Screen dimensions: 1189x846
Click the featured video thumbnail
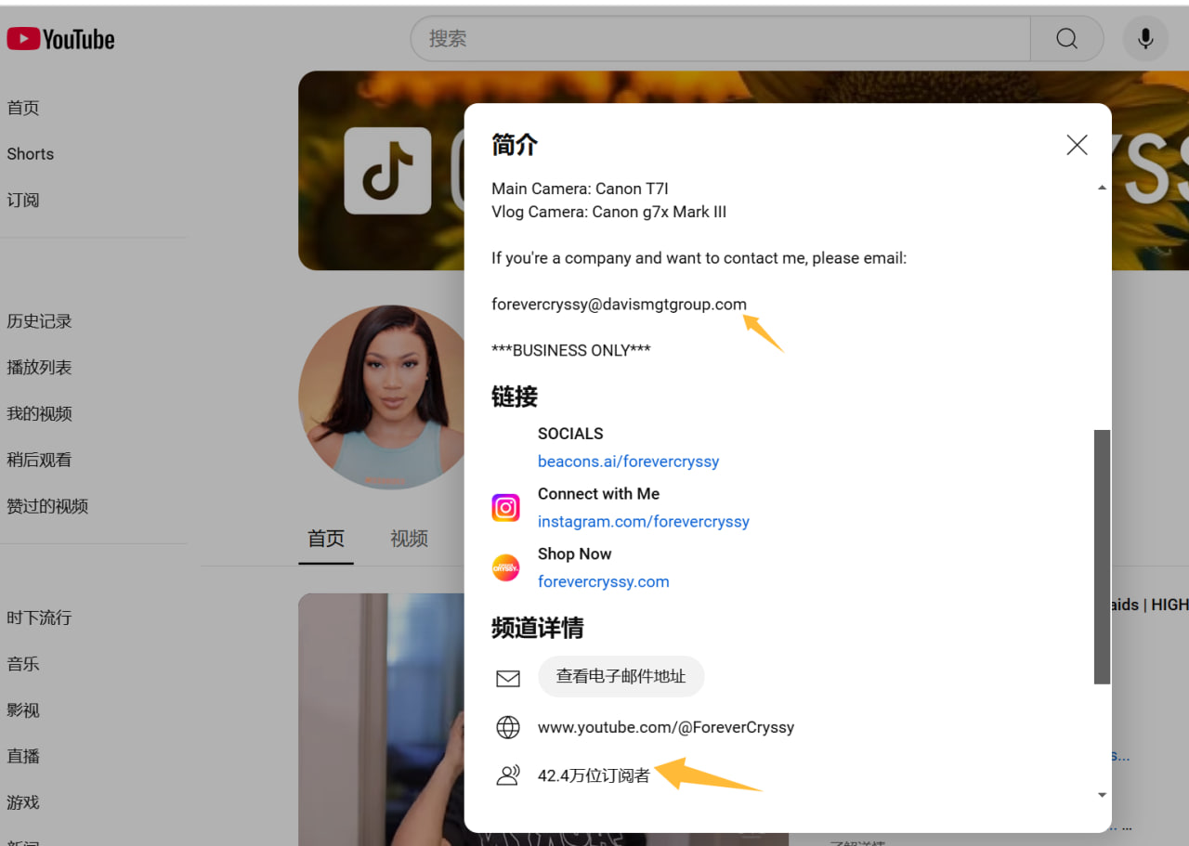(382, 720)
